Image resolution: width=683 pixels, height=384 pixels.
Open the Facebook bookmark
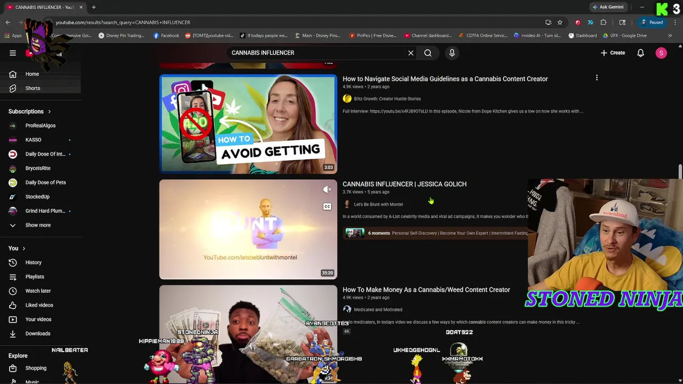[166, 36]
